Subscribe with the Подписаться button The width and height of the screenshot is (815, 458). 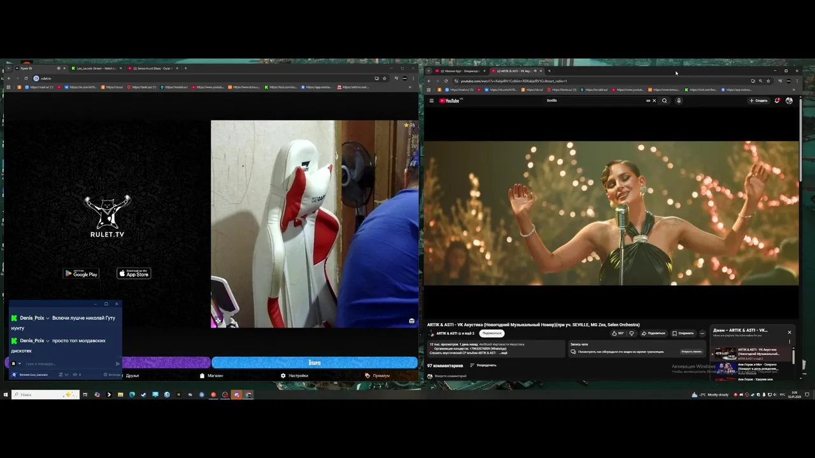[x=492, y=333]
